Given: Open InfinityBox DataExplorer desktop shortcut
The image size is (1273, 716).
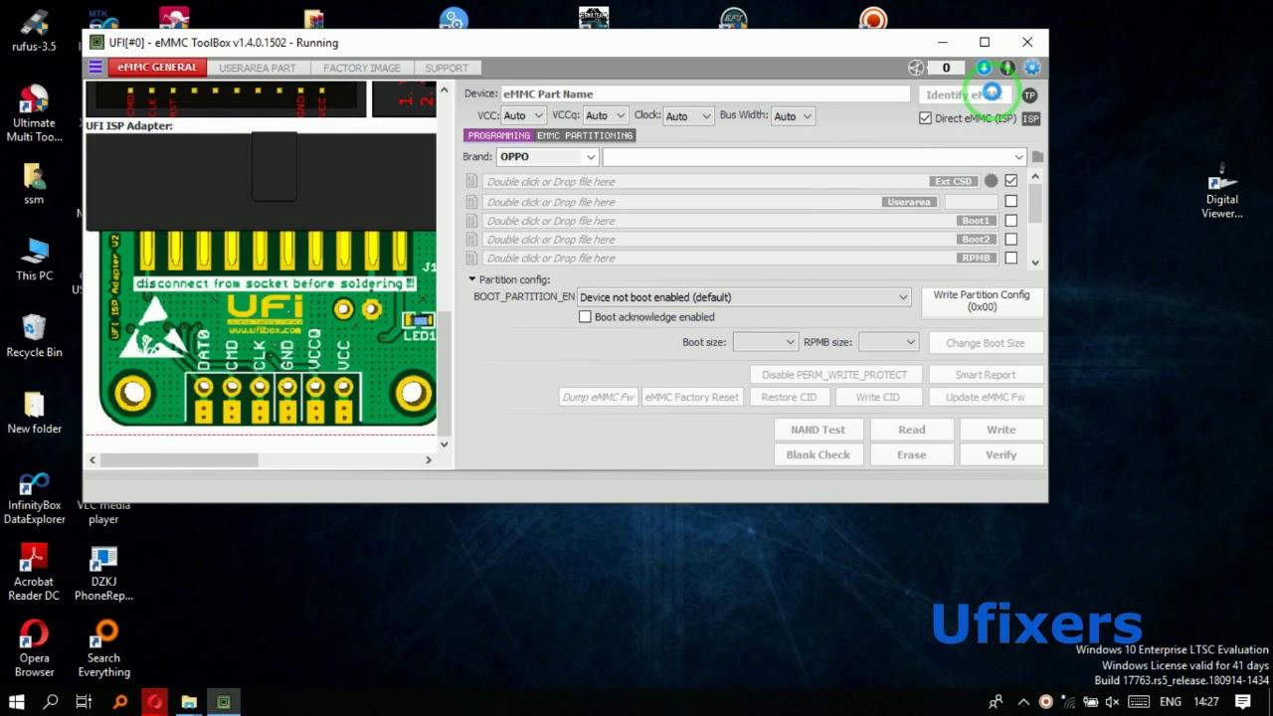Looking at the screenshot, I should 35,498.
